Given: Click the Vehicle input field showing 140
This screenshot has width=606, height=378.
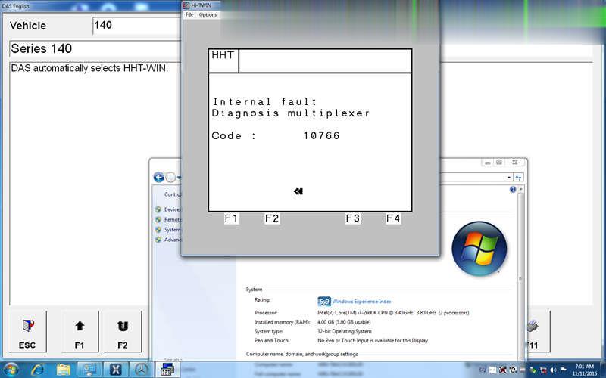Looking at the screenshot, I should pos(136,26).
